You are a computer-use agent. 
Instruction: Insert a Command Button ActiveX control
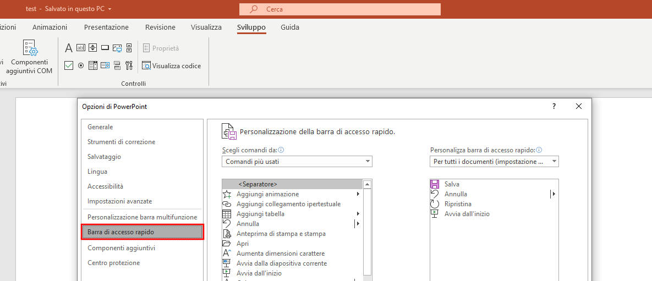coord(105,48)
